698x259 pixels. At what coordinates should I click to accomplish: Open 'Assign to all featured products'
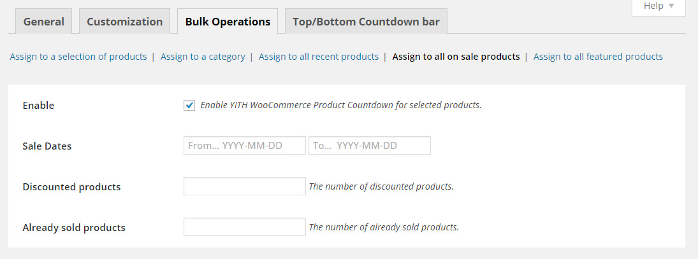[x=598, y=57]
